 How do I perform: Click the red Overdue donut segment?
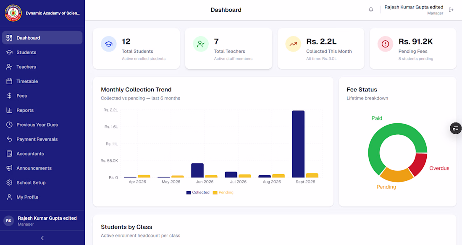pos(419,164)
